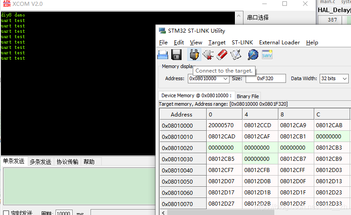Enable the 定时发送 checkbox in XCOM
351x215 pixels.
click(x=6, y=213)
